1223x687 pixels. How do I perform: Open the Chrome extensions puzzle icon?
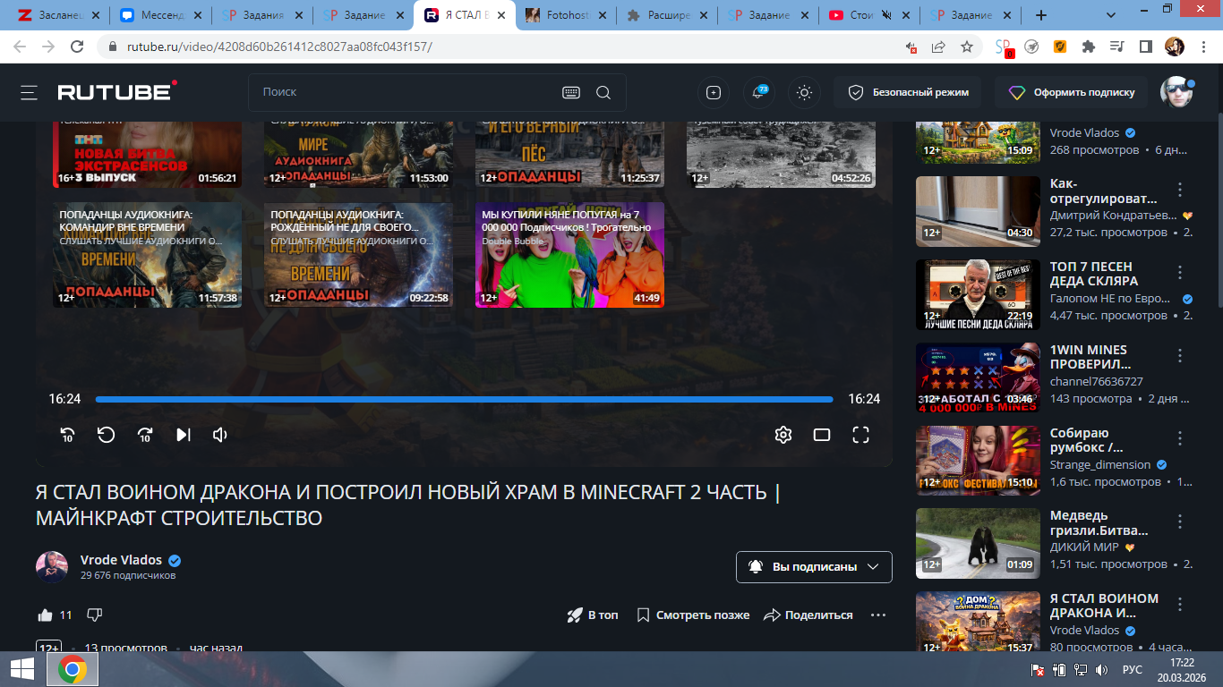coord(1089,47)
